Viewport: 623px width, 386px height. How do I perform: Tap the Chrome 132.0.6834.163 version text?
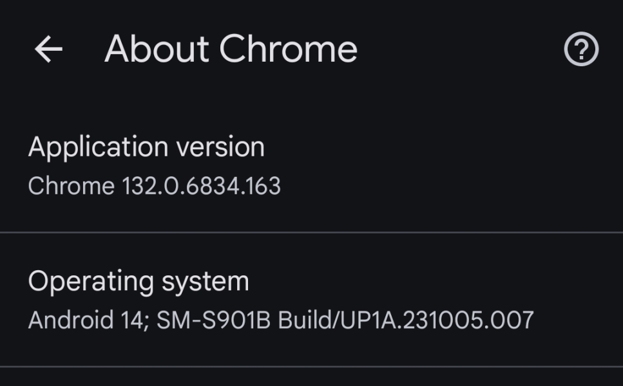click(x=154, y=186)
